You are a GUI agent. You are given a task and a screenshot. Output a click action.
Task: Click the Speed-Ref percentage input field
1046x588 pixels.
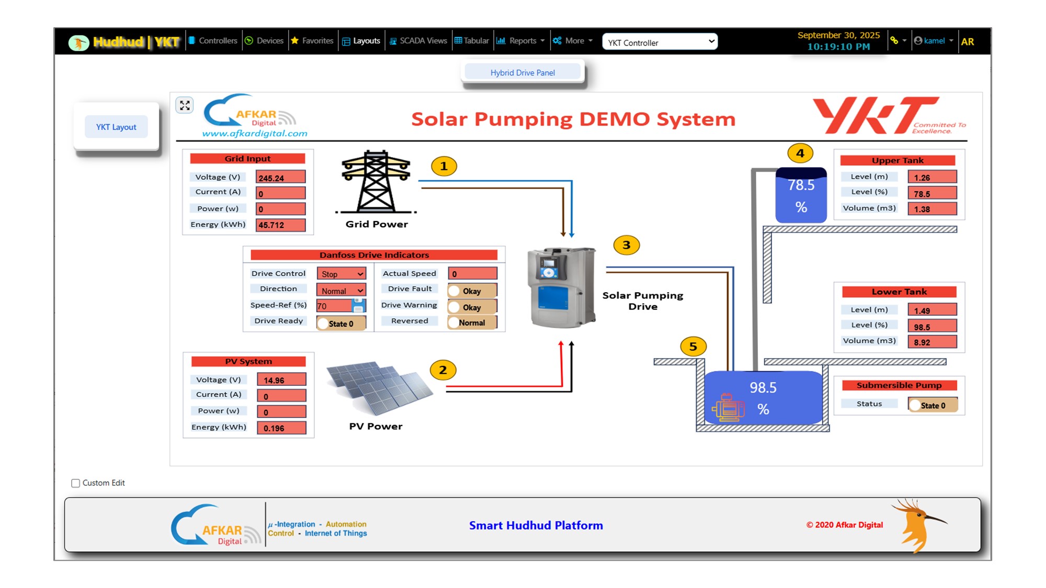tap(334, 306)
